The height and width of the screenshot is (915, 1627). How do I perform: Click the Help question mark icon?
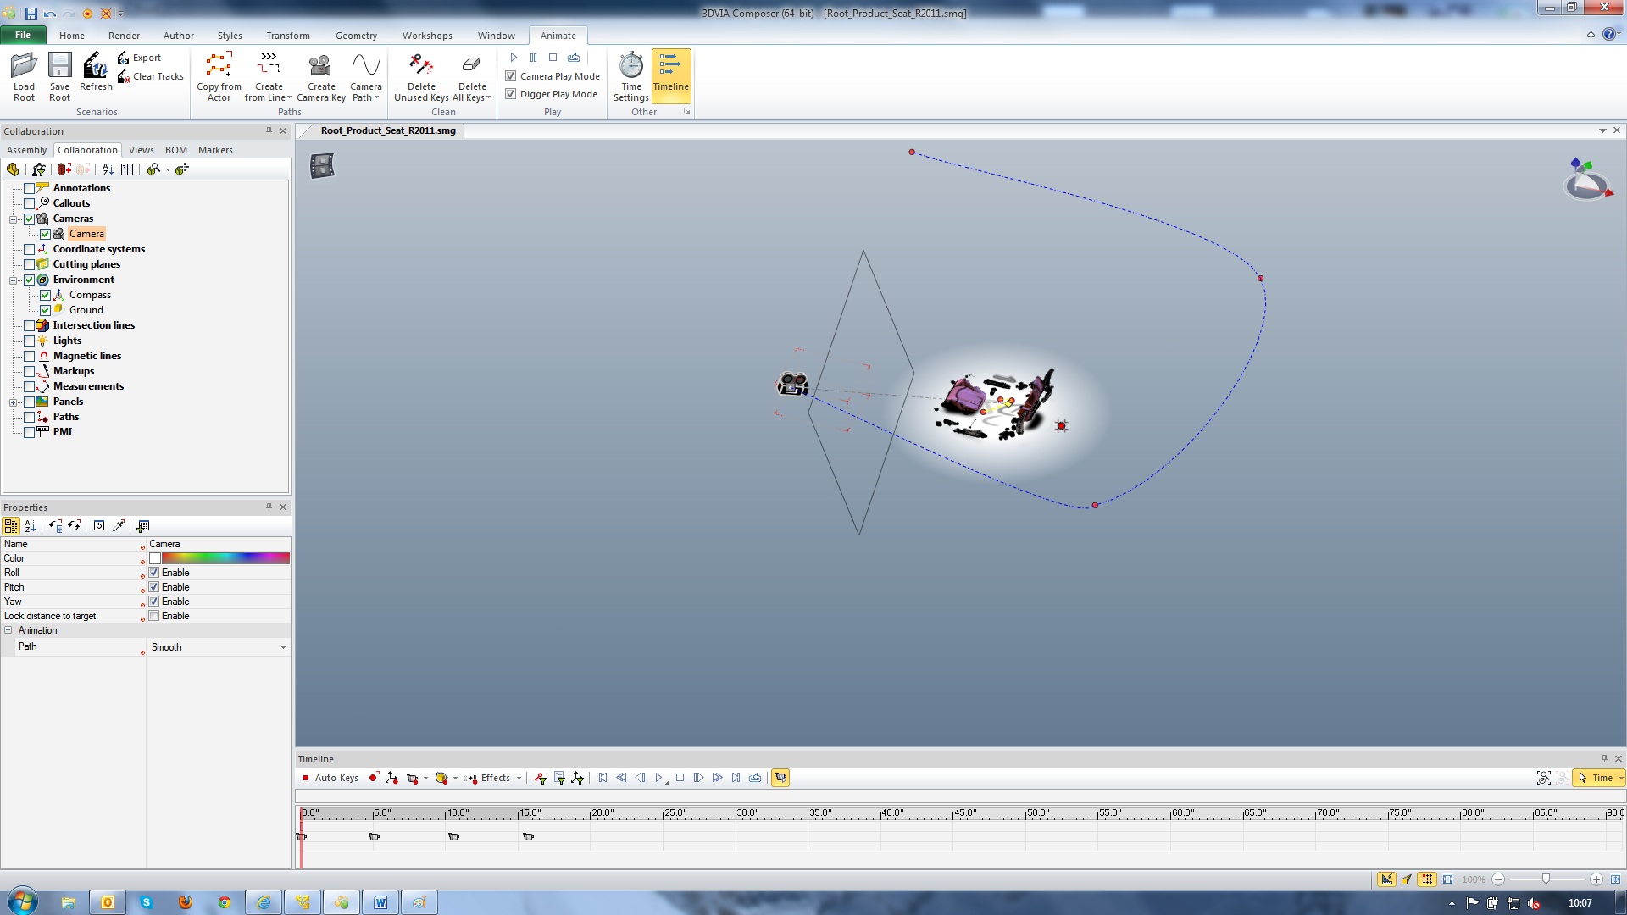point(1608,35)
